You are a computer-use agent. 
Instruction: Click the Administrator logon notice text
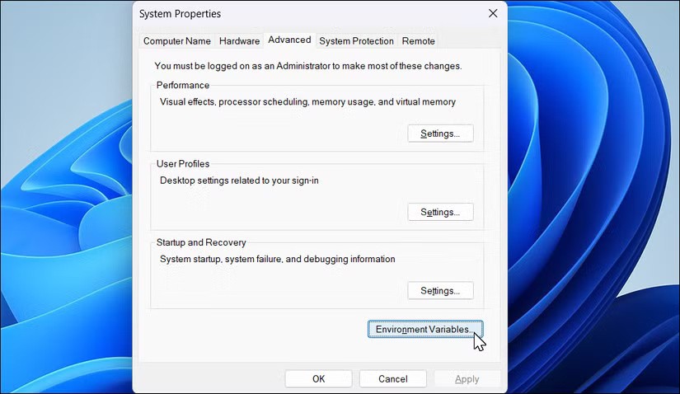click(x=307, y=65)
